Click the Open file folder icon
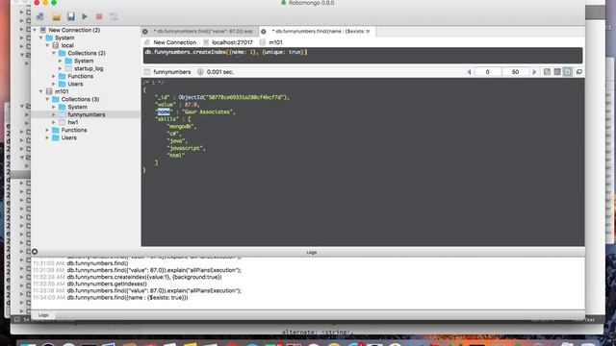Viewport: 616px width, 346px height. 57,16
